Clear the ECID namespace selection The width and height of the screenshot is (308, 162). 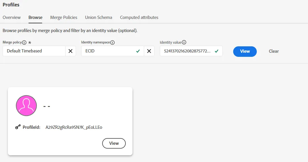coord(149,51)
